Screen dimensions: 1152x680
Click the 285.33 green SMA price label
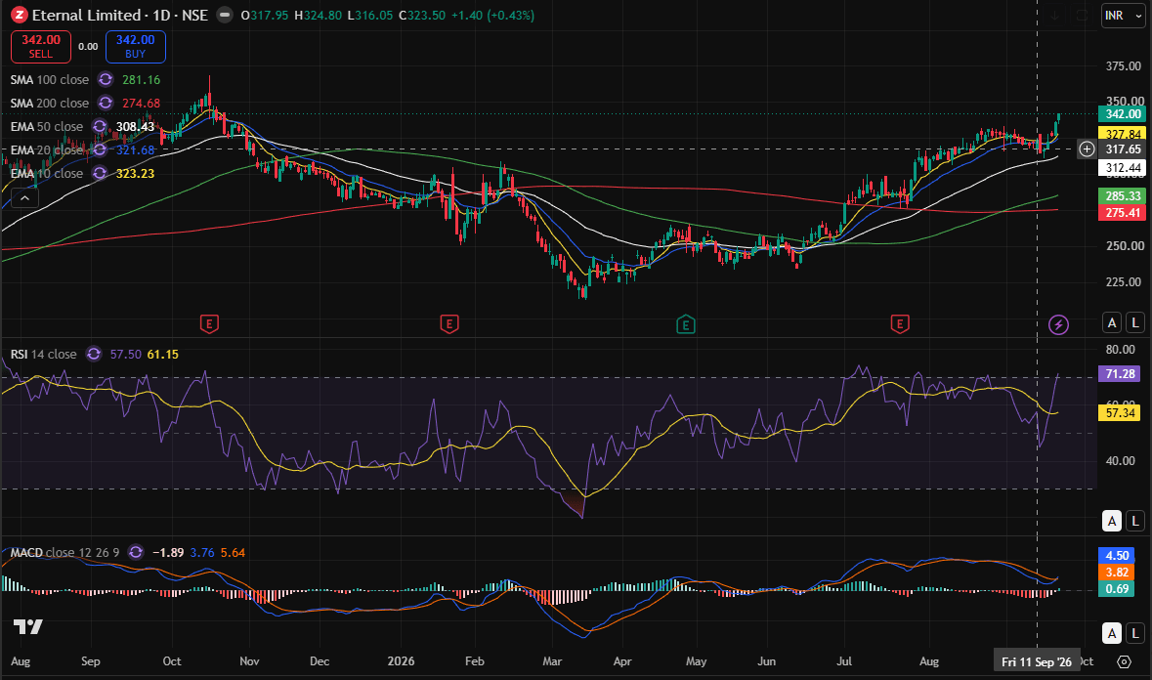[1122, 196]
